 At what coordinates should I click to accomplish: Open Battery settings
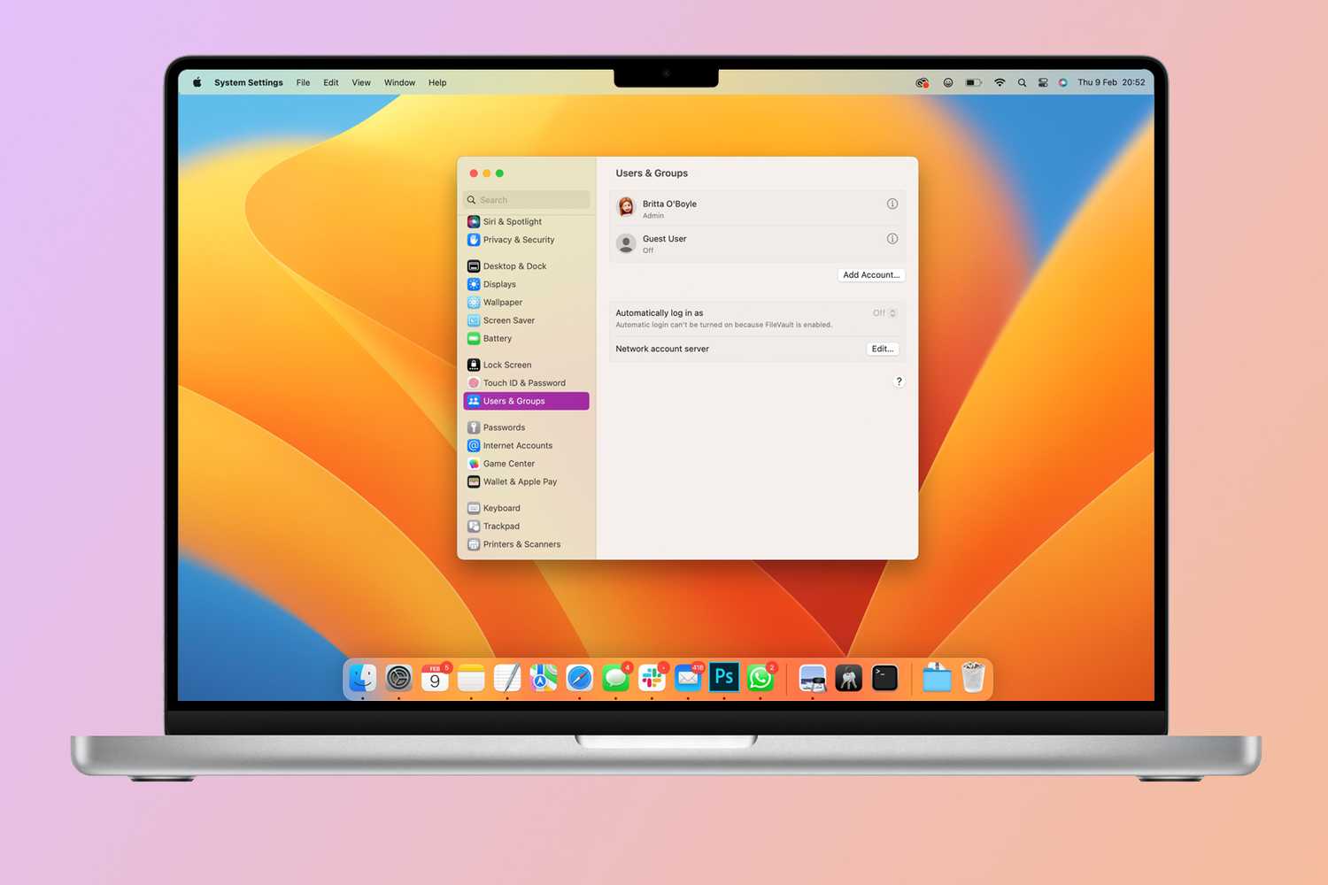(498, 338)
